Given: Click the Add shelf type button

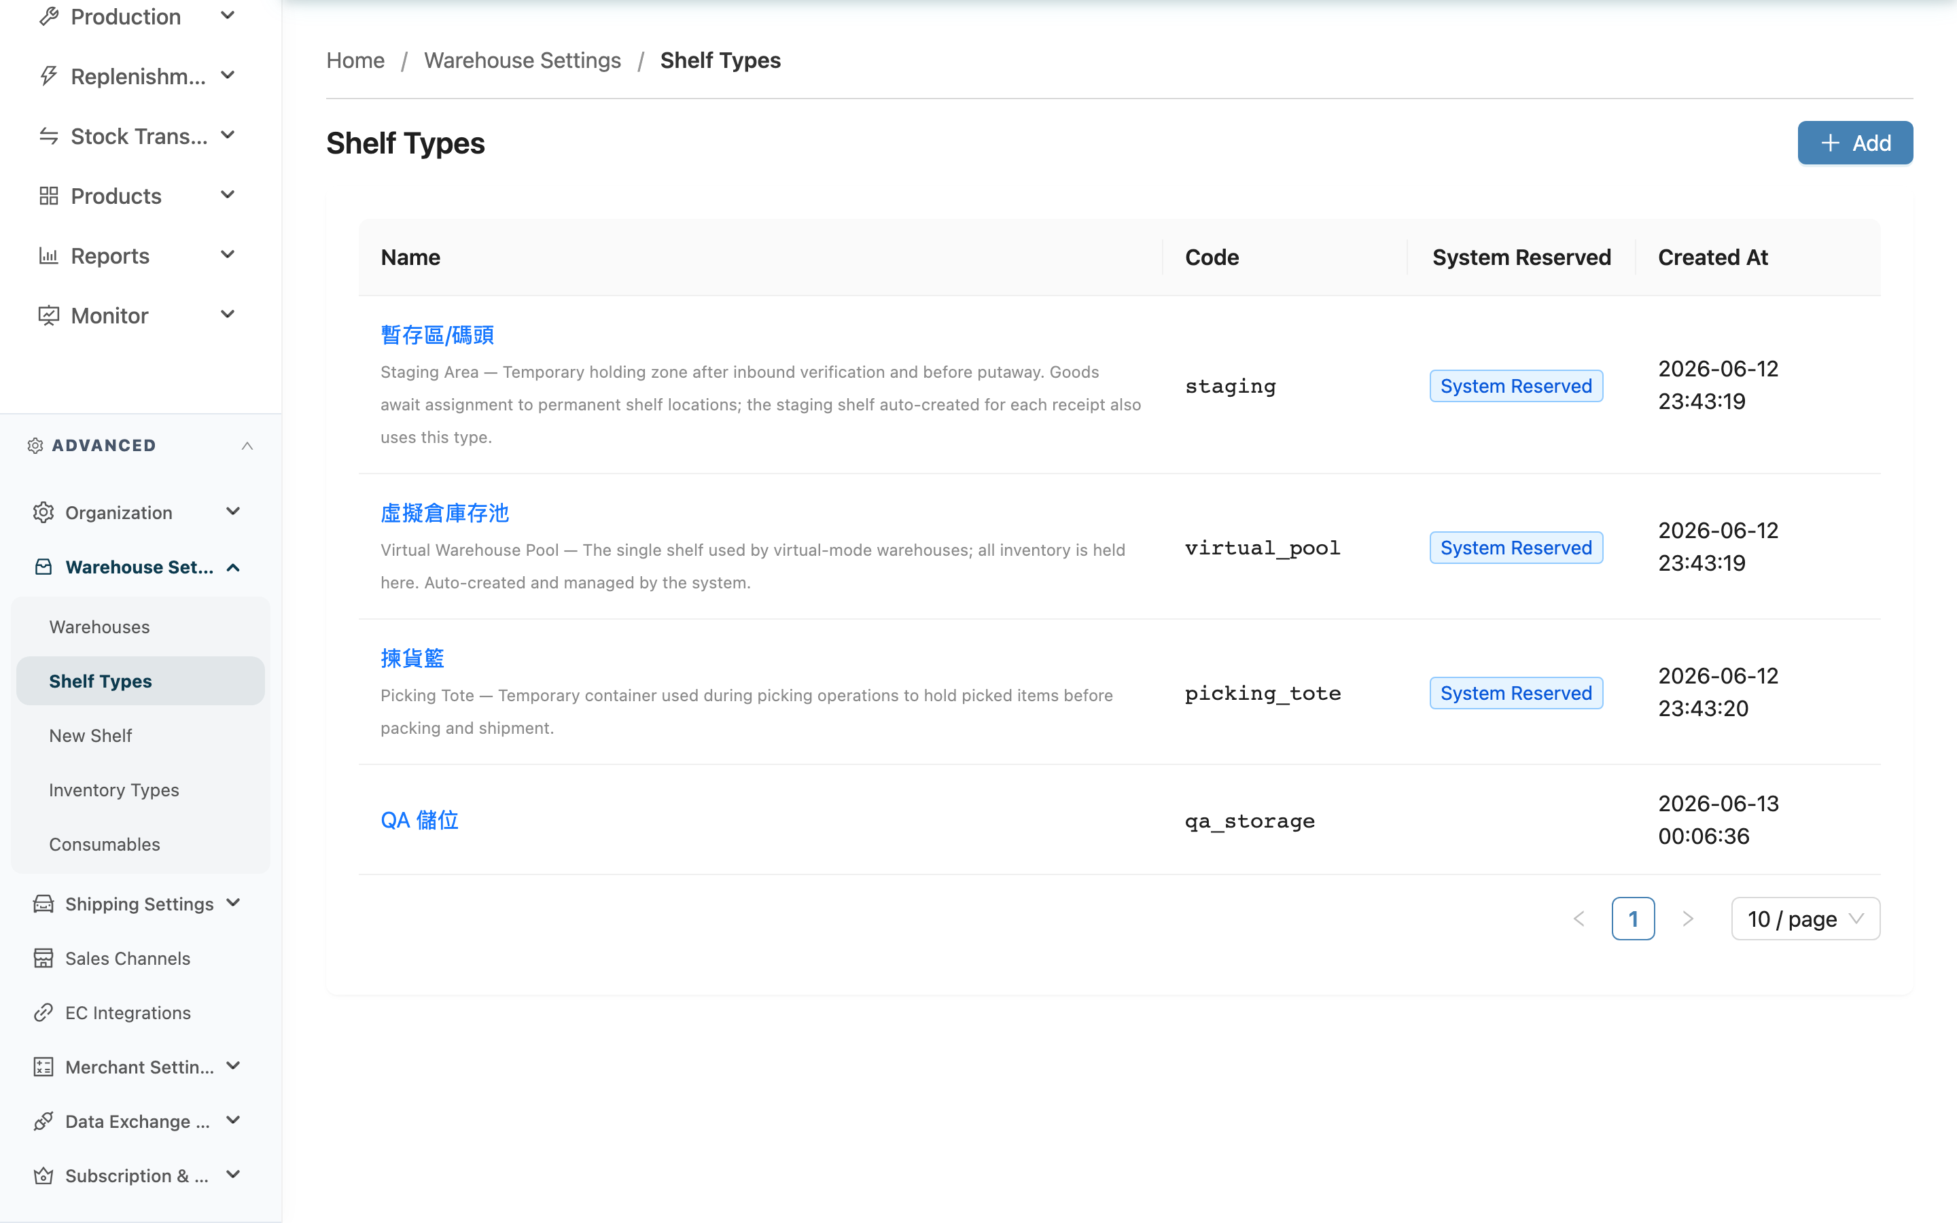Looking at the screenshot, I should click(x=1855, y=143).
